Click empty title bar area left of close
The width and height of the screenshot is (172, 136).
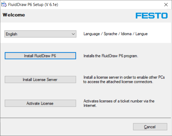[x=109, y=5]
